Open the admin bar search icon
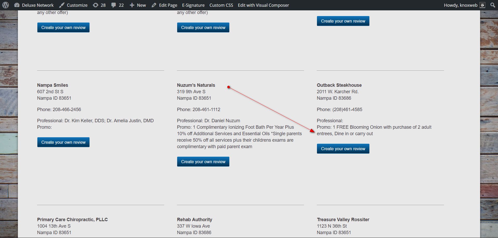 [493, 5]
